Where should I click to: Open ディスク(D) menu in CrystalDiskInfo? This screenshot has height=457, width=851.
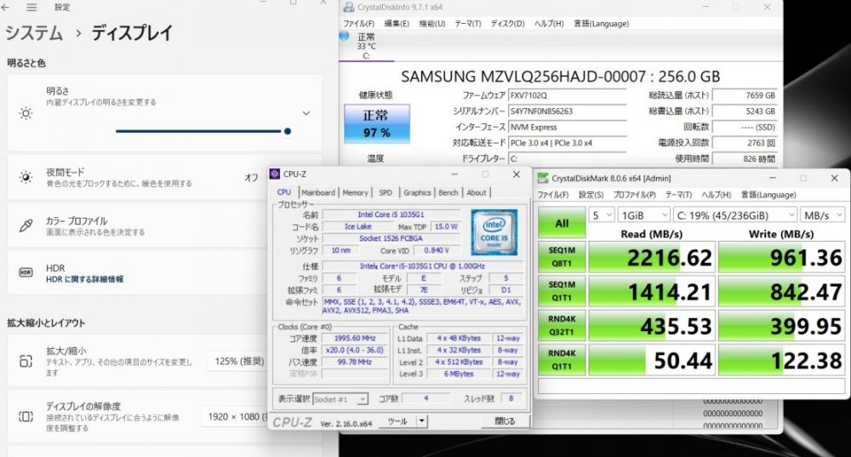507,24
